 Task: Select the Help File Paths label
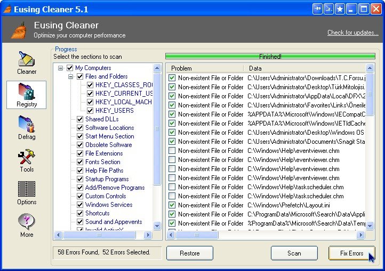click(x=104, y=171)
